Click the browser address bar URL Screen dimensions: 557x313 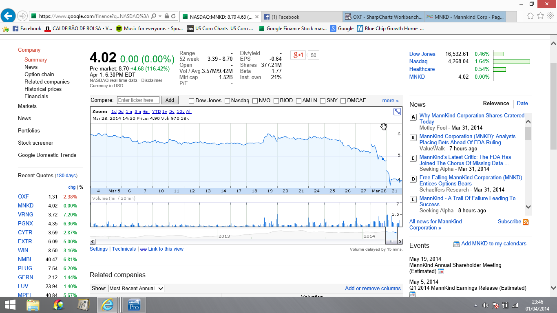point(94,16)
